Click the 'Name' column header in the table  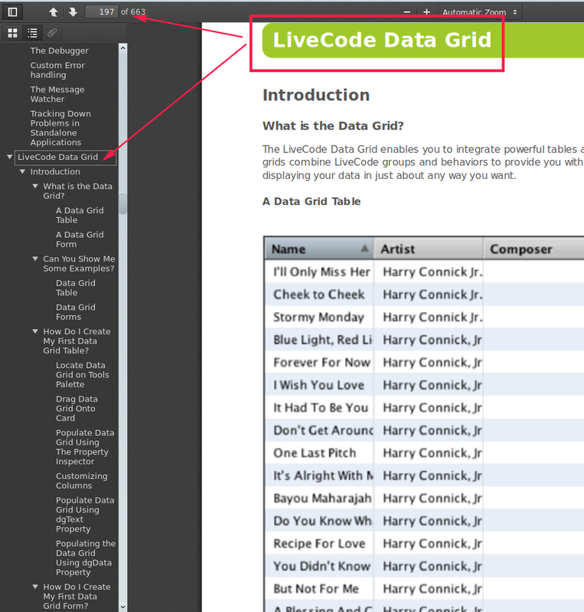point(319,249)
